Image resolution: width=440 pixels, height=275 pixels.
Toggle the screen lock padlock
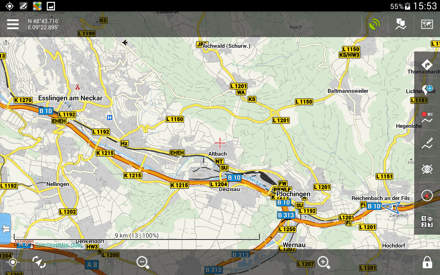click(427, 263)
